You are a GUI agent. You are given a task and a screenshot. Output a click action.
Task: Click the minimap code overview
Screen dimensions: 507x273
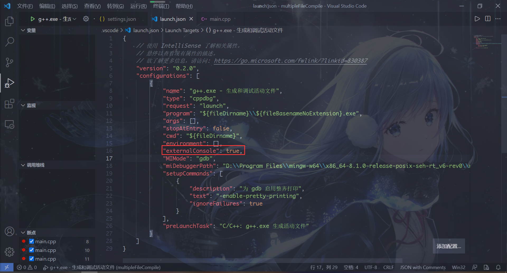point(487,42)
